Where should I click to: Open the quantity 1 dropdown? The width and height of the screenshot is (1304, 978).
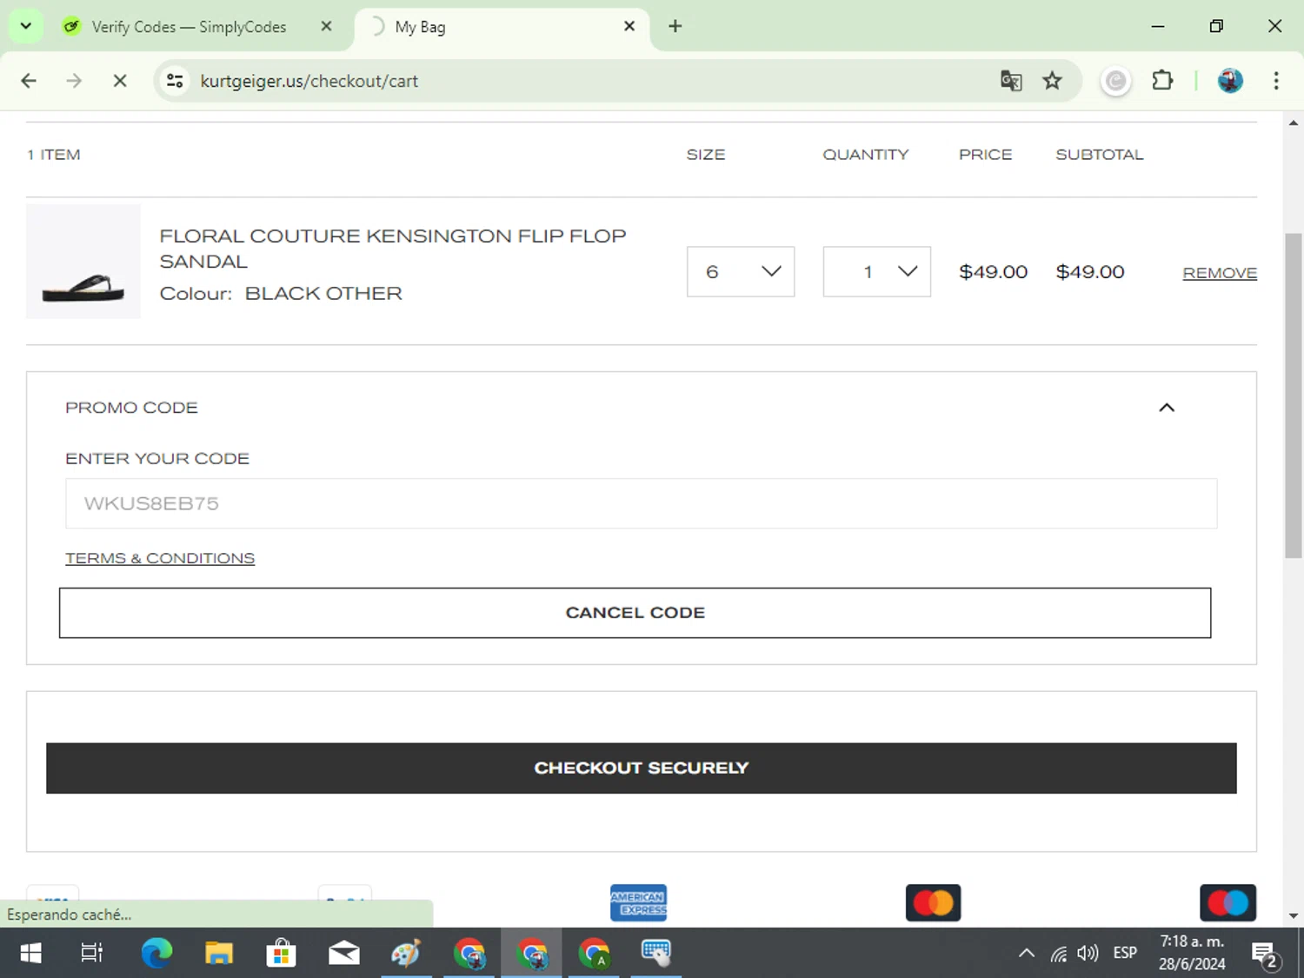tap(876, 271)
